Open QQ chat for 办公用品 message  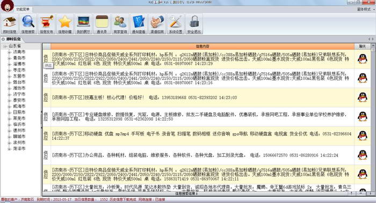363,155
